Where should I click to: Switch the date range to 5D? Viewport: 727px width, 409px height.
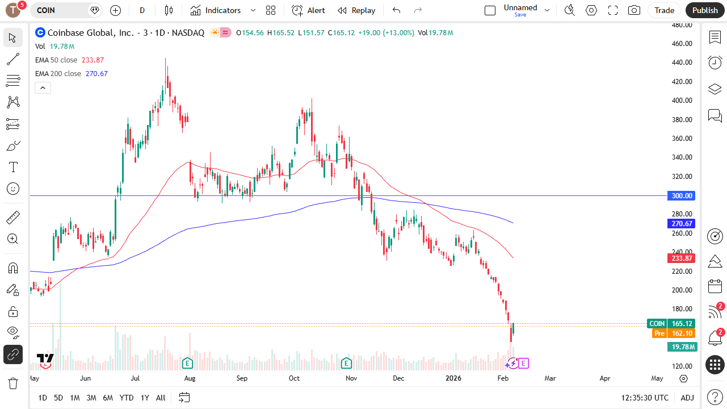click(x=58, y=398)
